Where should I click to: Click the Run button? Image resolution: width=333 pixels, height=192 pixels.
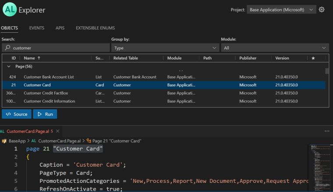pos(45,114)
